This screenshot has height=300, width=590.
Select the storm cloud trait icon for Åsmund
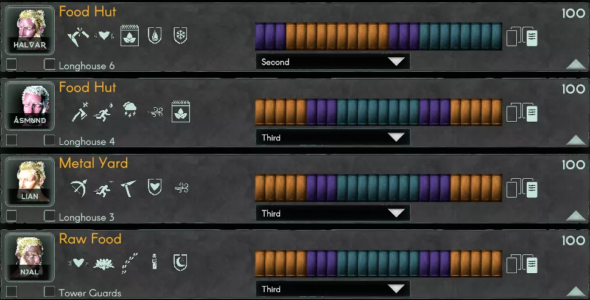pos(130,110)
